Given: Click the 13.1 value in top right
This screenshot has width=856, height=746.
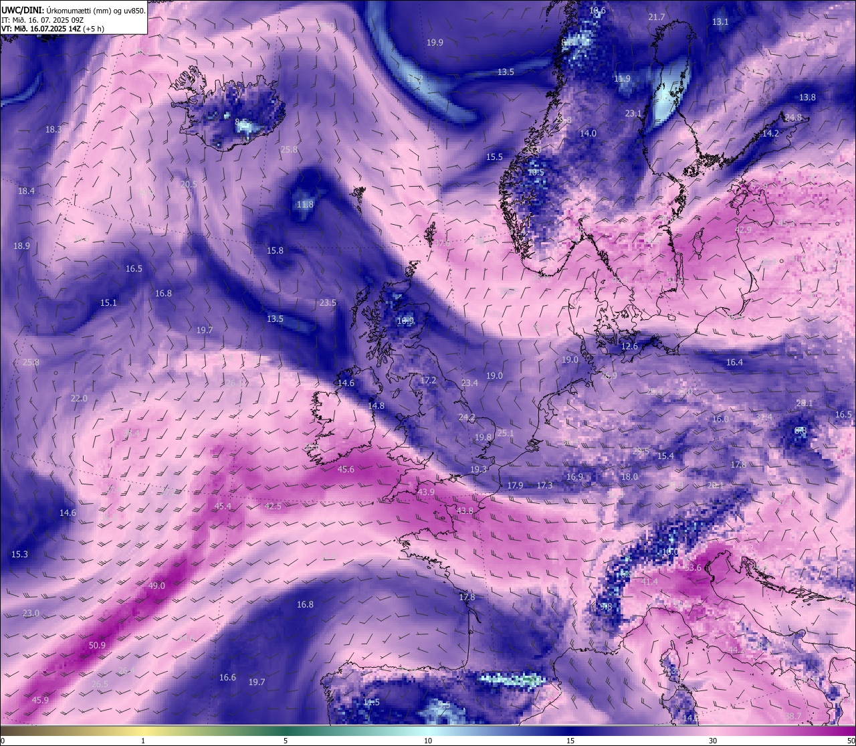Looking at the screenshot, I should tap(720, 21).
